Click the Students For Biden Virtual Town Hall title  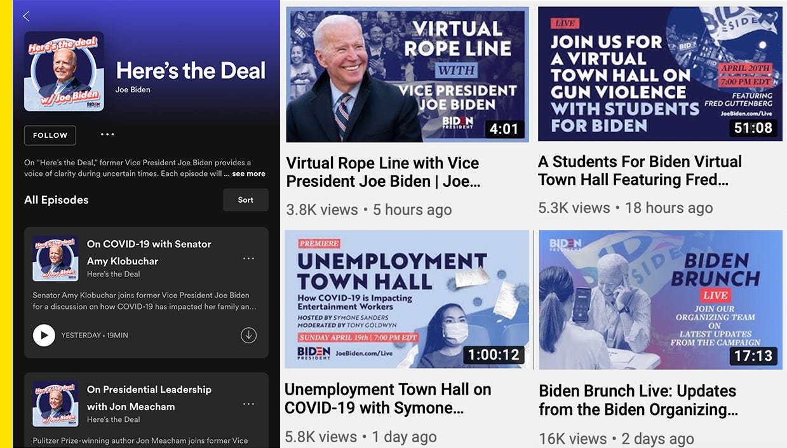(x=640, y=171)
